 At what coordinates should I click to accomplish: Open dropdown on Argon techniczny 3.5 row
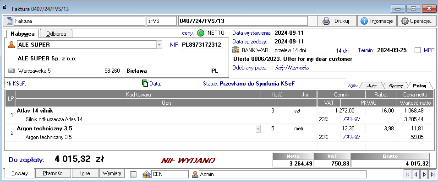tap(258, 129)
